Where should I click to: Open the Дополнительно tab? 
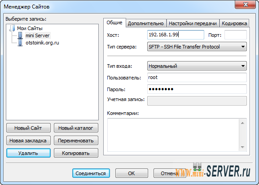(x=146, y=23)
